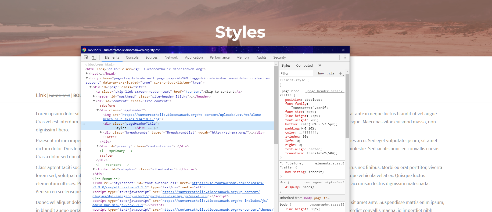Click the Chrome icon in DevTools title bar
This screenshot has height=212, width=492.
click(x=84, y=50)
